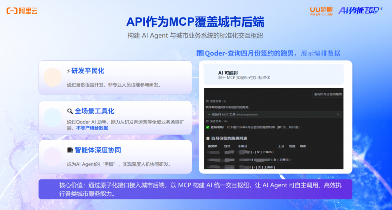The width and height of the screenshot is (392, 210).
Task: Click the green check before 已执行 MCP 工具
Action: point(209,115)
